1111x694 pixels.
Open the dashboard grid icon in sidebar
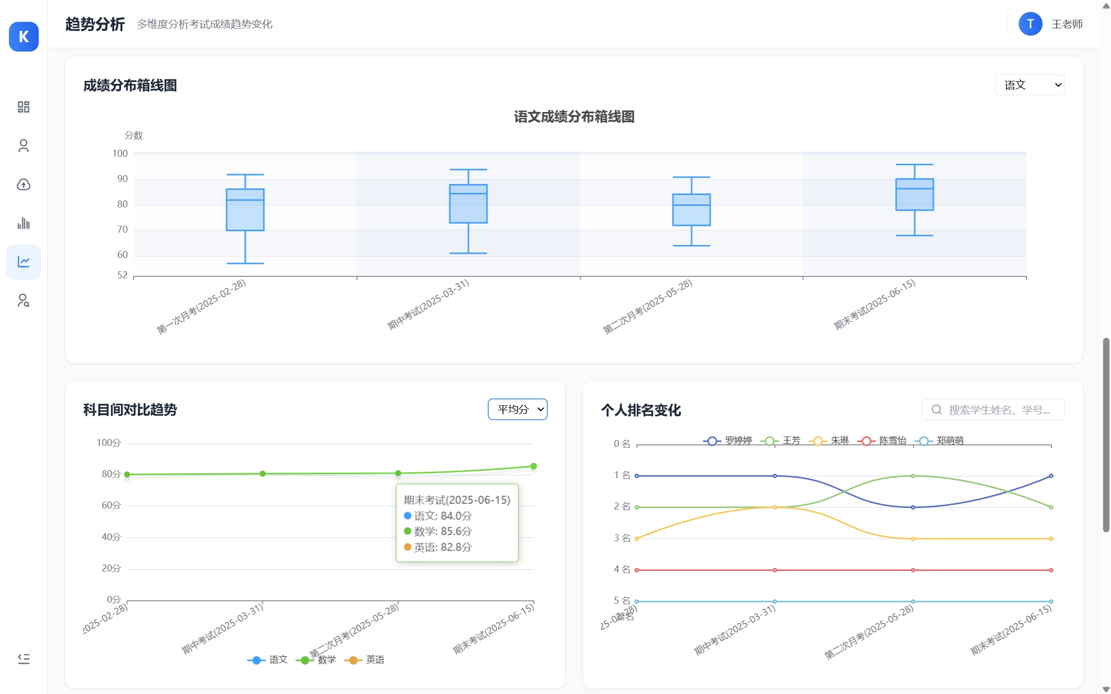23,107
